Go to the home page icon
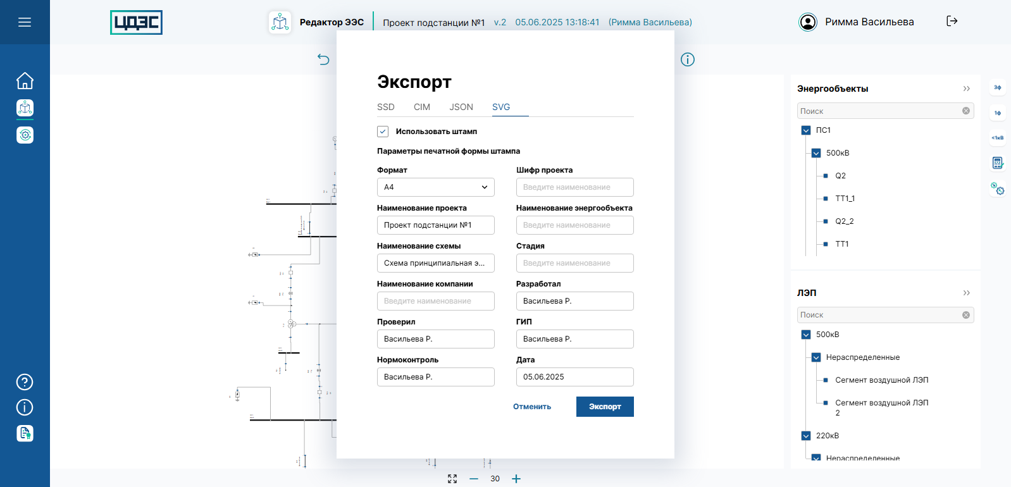Viewport: 1011px width, 487px height. pos(25,81)
